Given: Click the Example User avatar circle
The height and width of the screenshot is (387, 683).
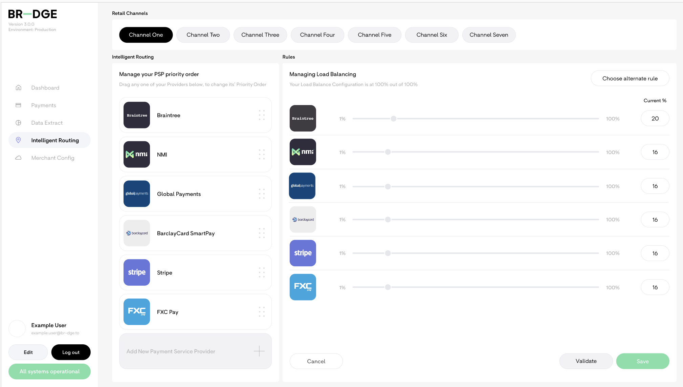Looking at the screenshot, I should point(17,329).
